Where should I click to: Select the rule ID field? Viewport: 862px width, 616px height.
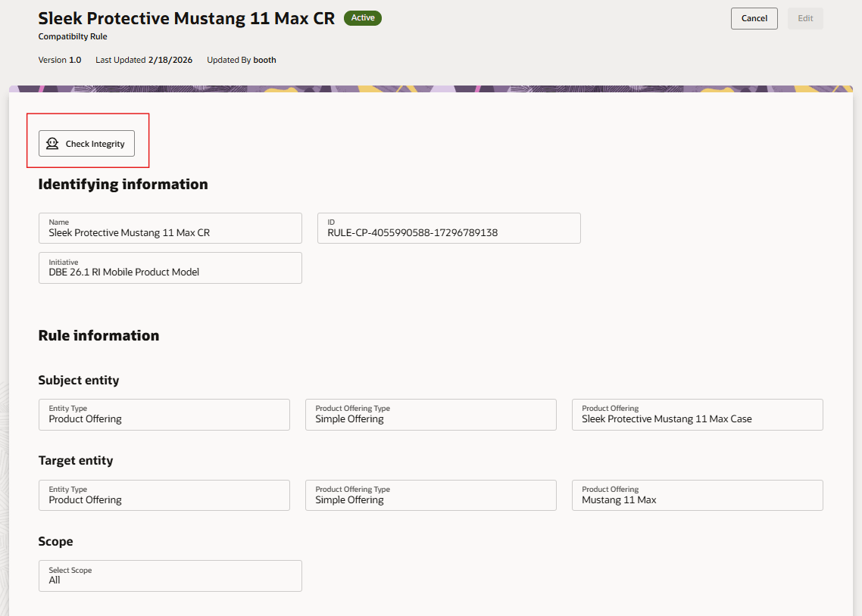448,228
